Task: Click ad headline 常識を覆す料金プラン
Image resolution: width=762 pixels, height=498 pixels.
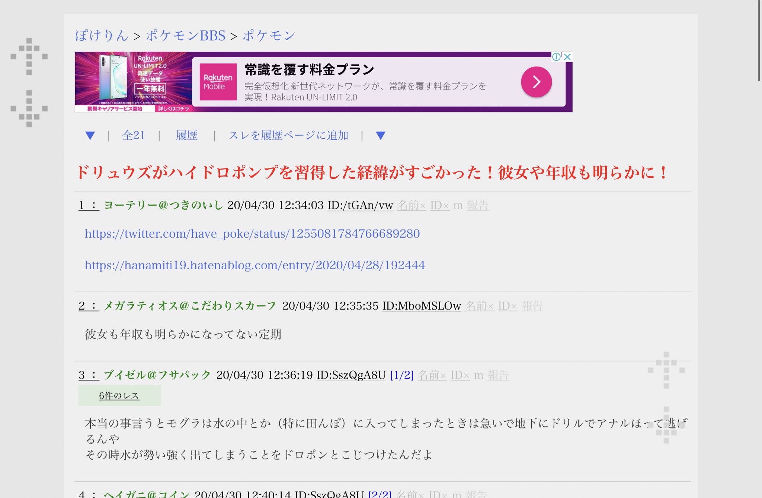Action: pos(310,70)
